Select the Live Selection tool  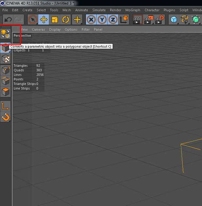point(33,20)
